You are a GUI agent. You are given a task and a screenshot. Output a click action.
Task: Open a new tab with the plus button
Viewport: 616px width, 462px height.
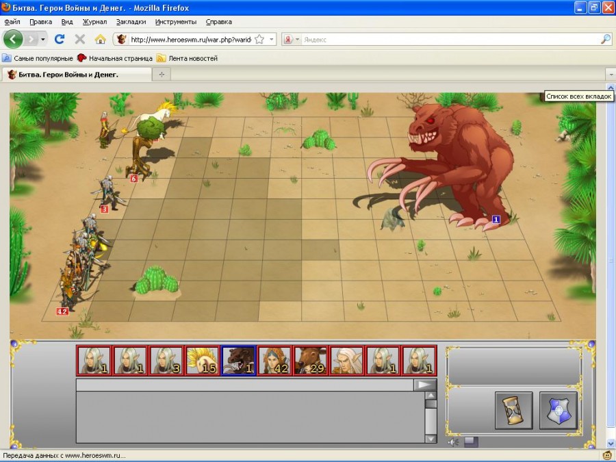click(162, 74)
